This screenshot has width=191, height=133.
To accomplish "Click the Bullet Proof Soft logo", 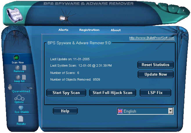I will (15, 15).
